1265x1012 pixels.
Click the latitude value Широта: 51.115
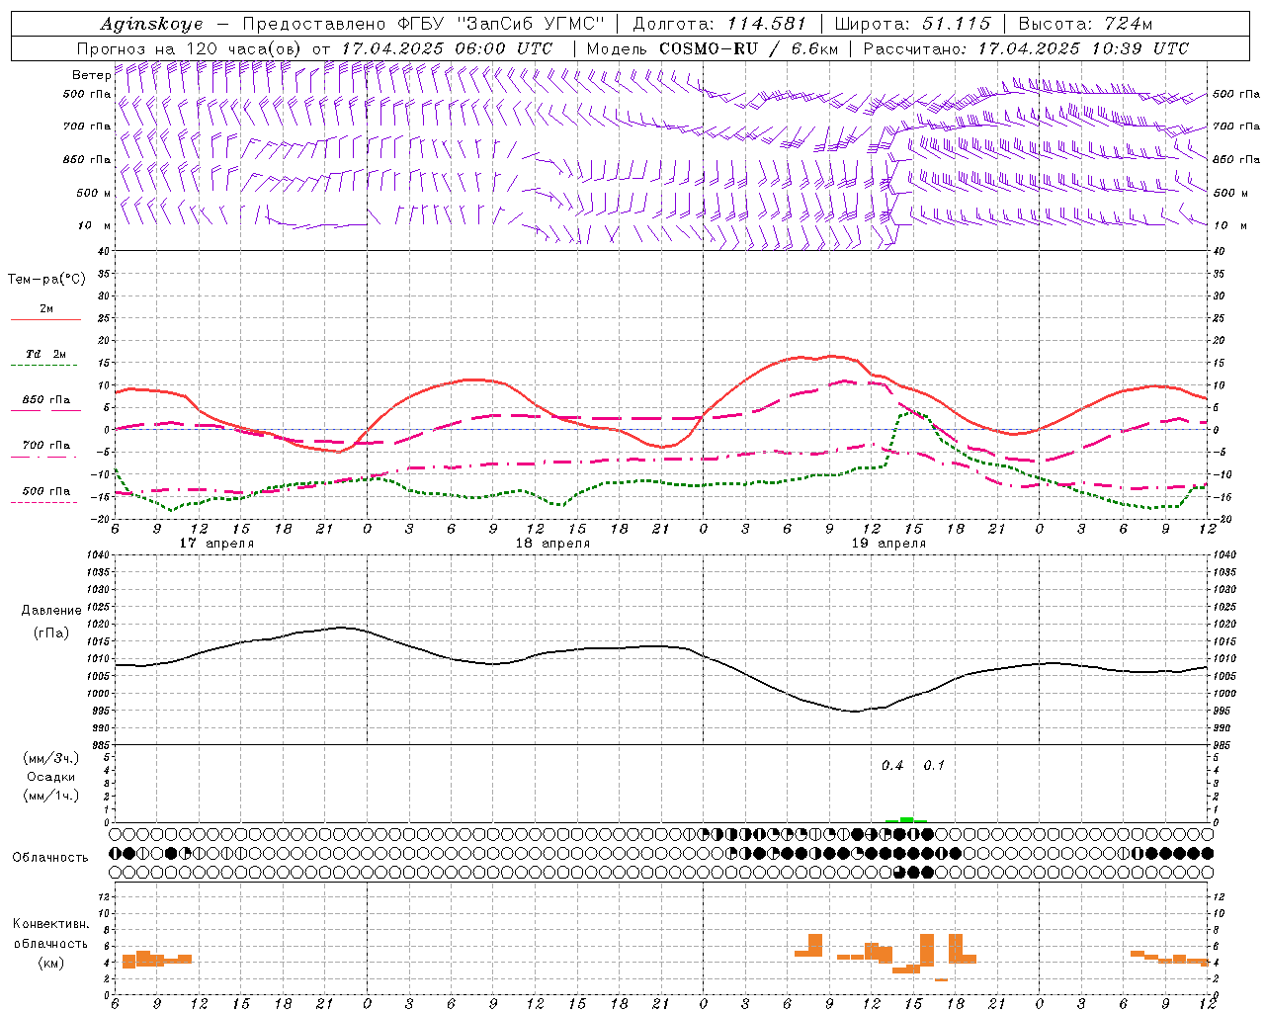coord(912,24)
